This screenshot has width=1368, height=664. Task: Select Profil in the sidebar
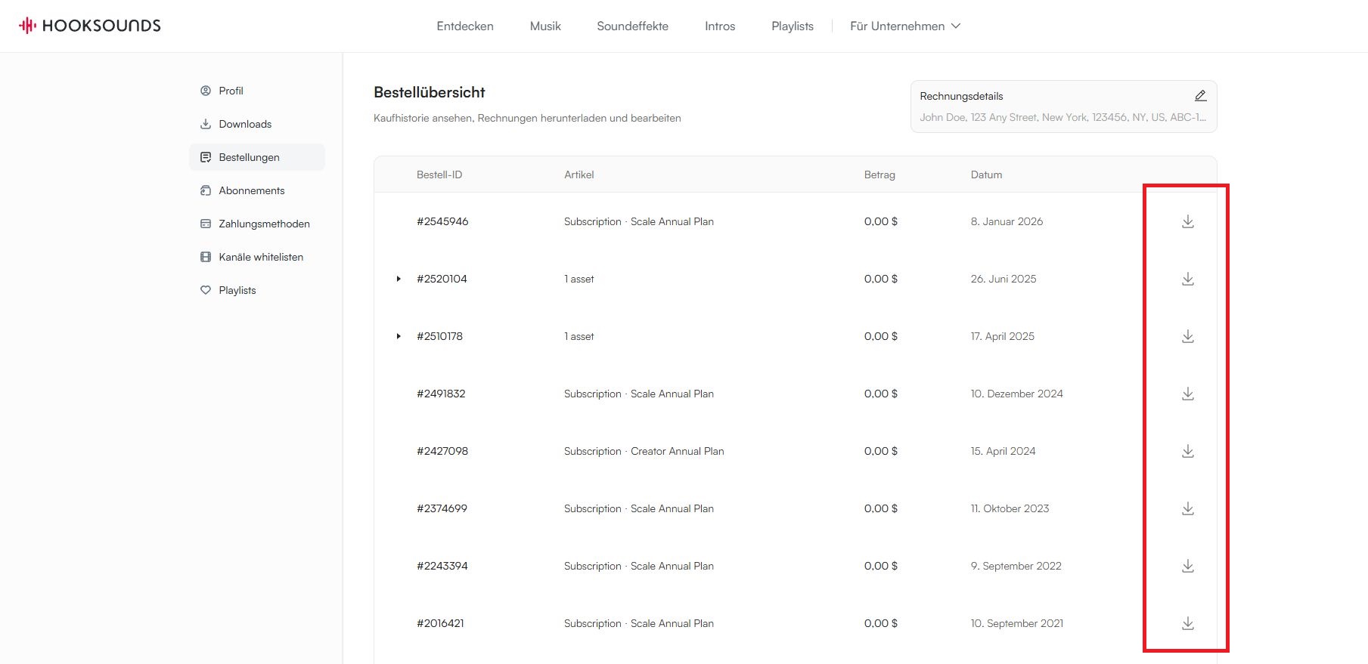point(231,91)
